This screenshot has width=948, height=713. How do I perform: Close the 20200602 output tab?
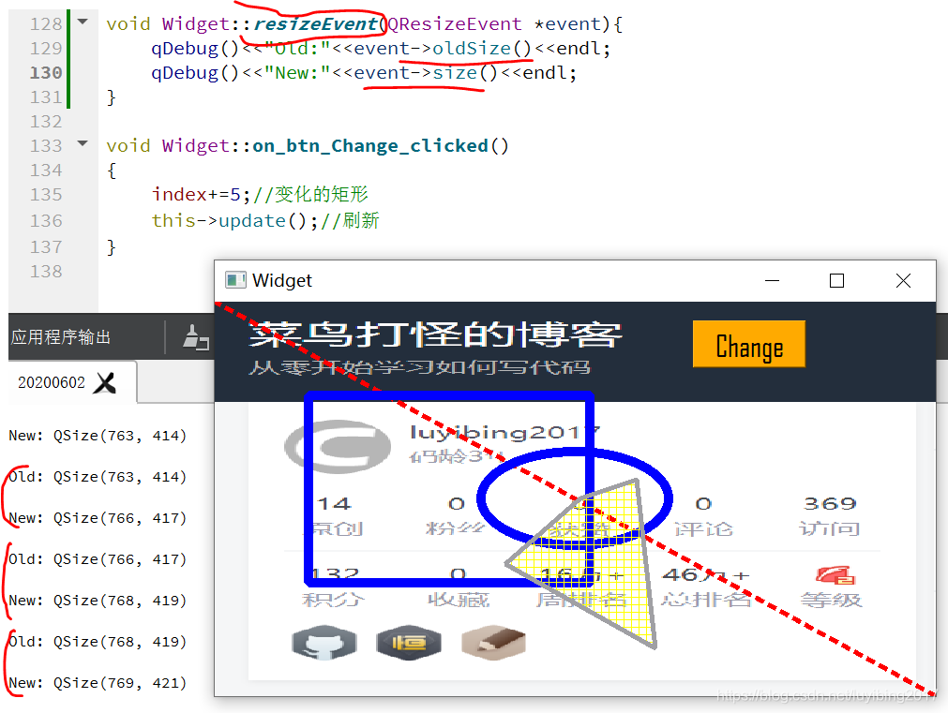coord(105,382)
